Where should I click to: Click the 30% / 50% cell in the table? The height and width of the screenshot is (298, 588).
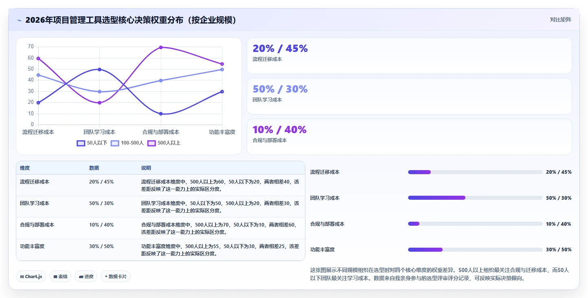coord(101,246)
